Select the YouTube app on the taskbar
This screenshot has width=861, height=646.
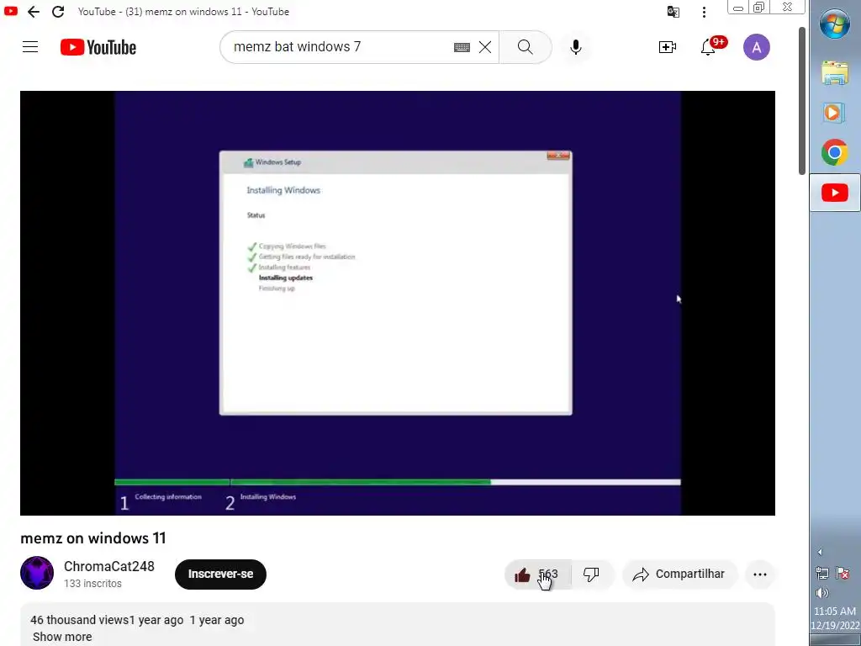click(835, 193)
